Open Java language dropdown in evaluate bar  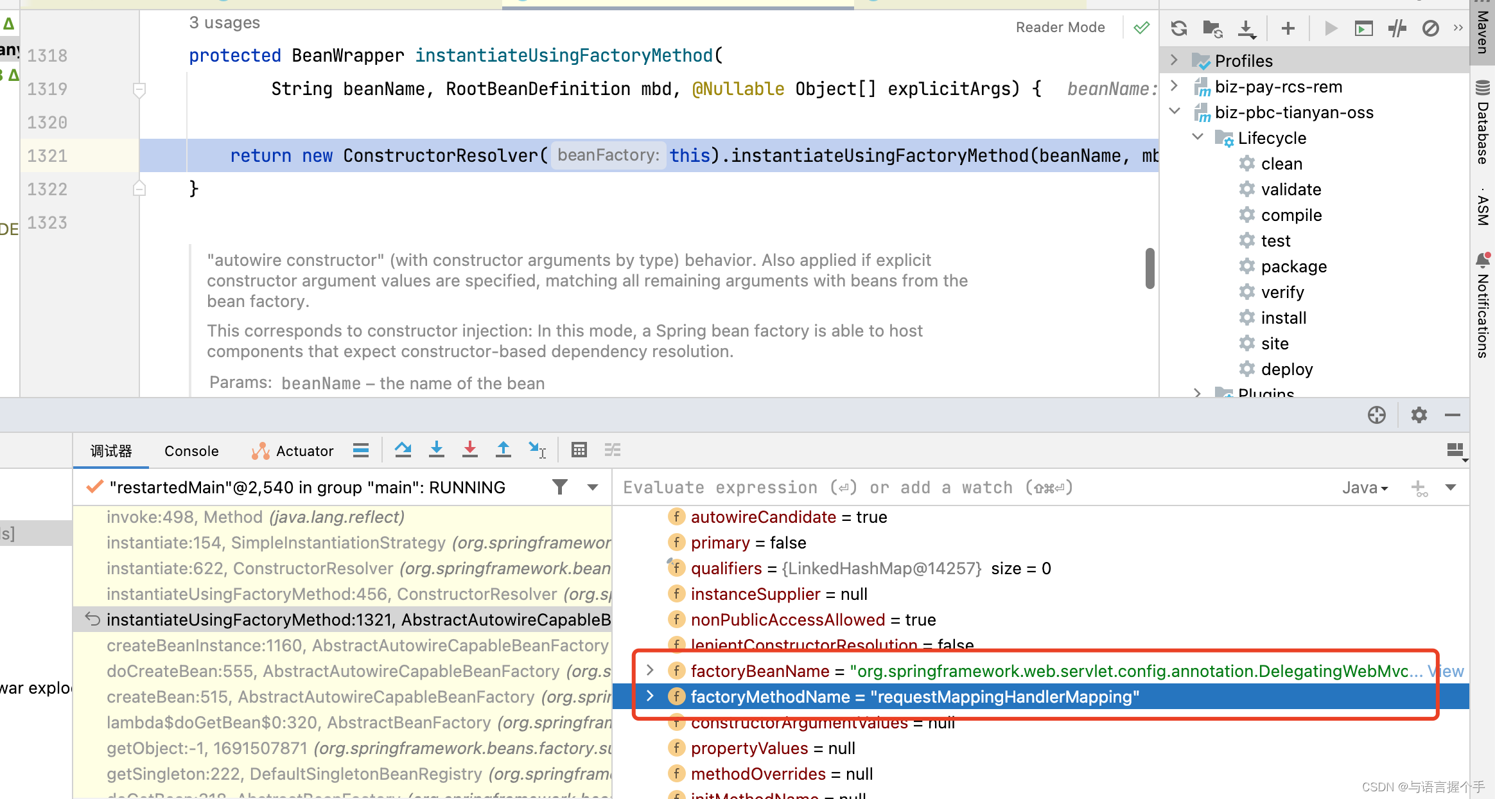click(1365, 488)
